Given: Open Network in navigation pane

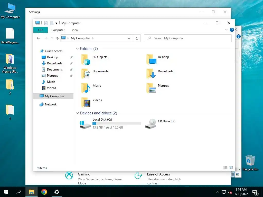Looking at the screenshot, I should (51, 104).
